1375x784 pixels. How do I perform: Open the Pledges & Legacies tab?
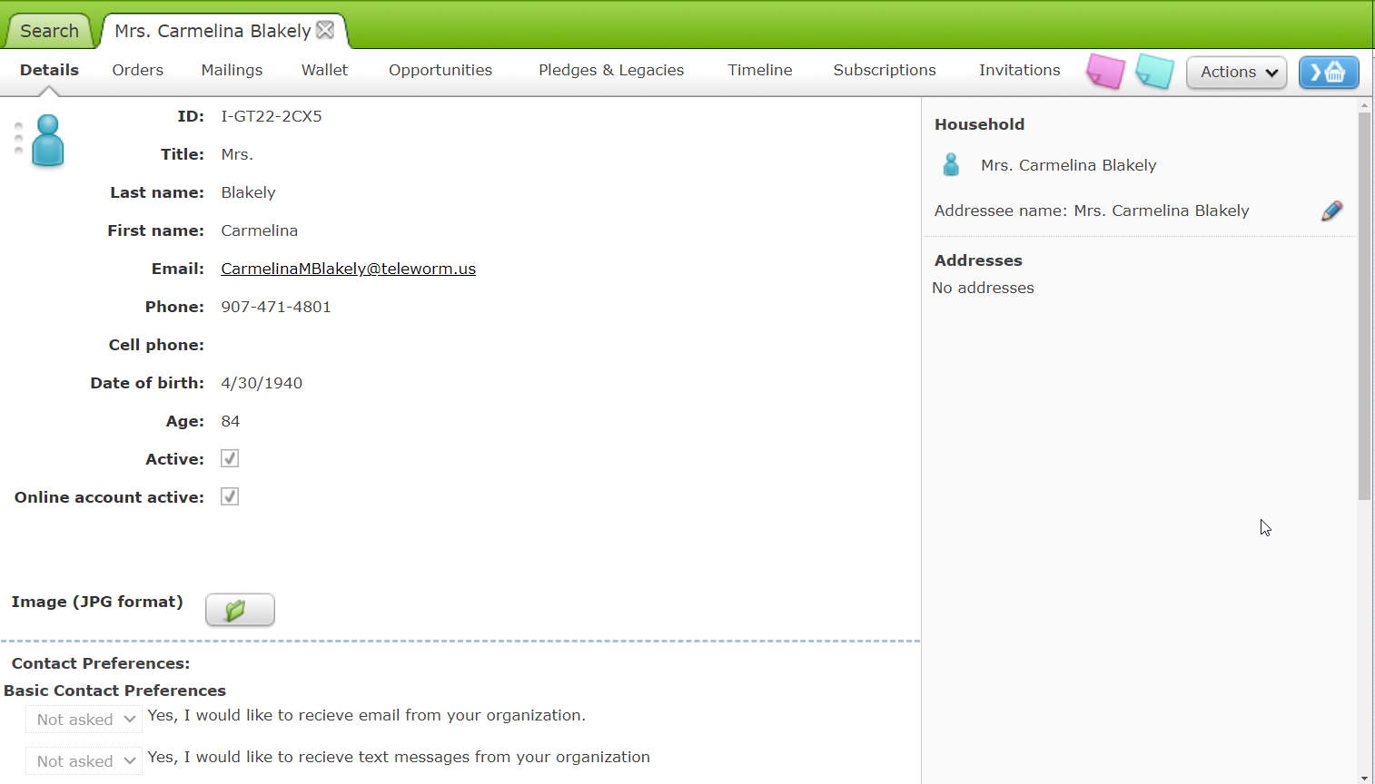611,70
